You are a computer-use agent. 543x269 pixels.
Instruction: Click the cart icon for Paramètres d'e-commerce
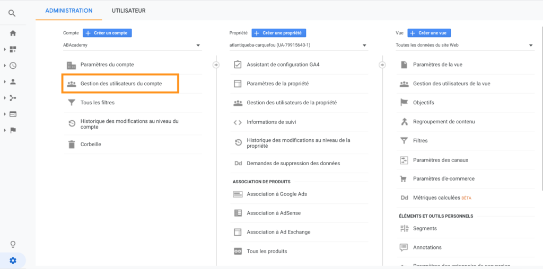coord(404,179)
